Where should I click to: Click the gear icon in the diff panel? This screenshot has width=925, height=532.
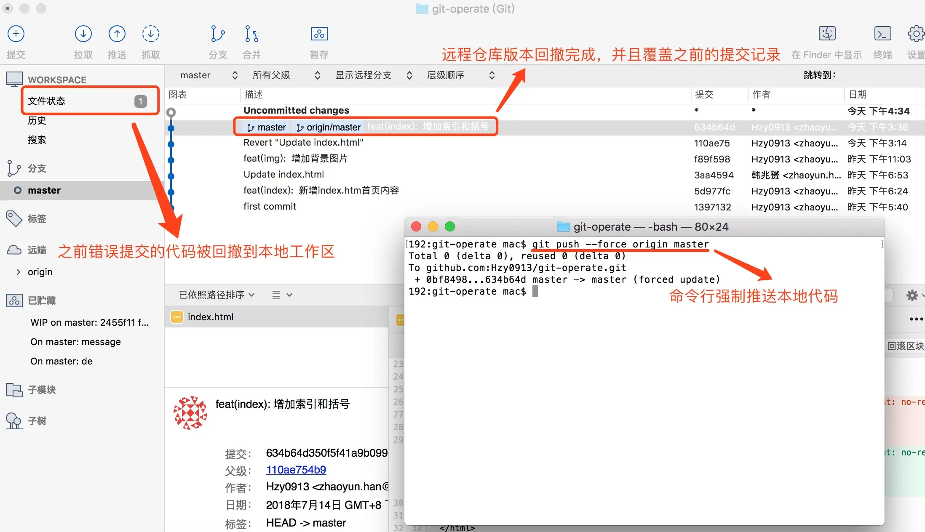912,295
